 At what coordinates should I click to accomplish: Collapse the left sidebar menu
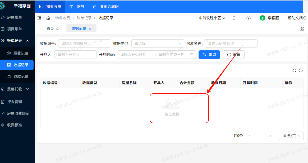39,18
